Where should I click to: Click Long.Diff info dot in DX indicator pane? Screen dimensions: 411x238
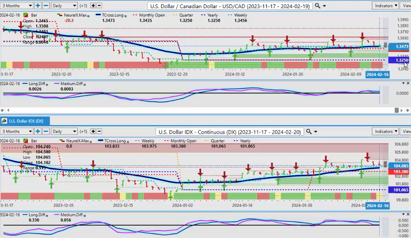click(x=46, y=215)
